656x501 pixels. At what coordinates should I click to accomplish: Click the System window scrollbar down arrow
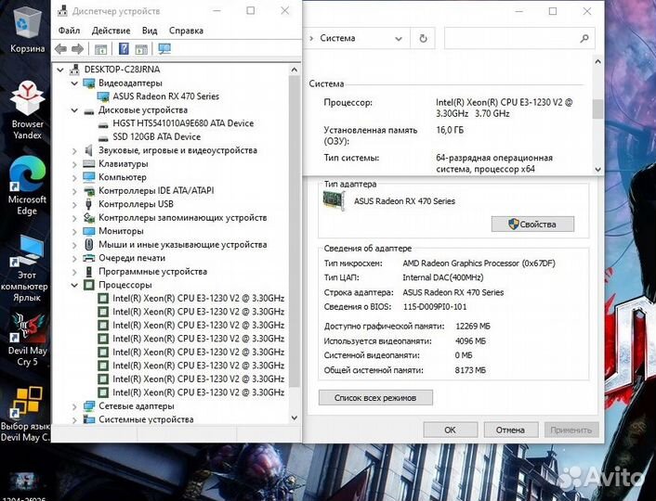[597, 169]
